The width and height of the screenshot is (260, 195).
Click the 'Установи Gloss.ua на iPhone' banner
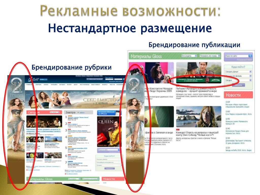click(109, 113)
